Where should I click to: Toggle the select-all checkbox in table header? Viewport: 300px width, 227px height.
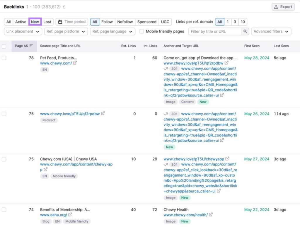point(4,46)
